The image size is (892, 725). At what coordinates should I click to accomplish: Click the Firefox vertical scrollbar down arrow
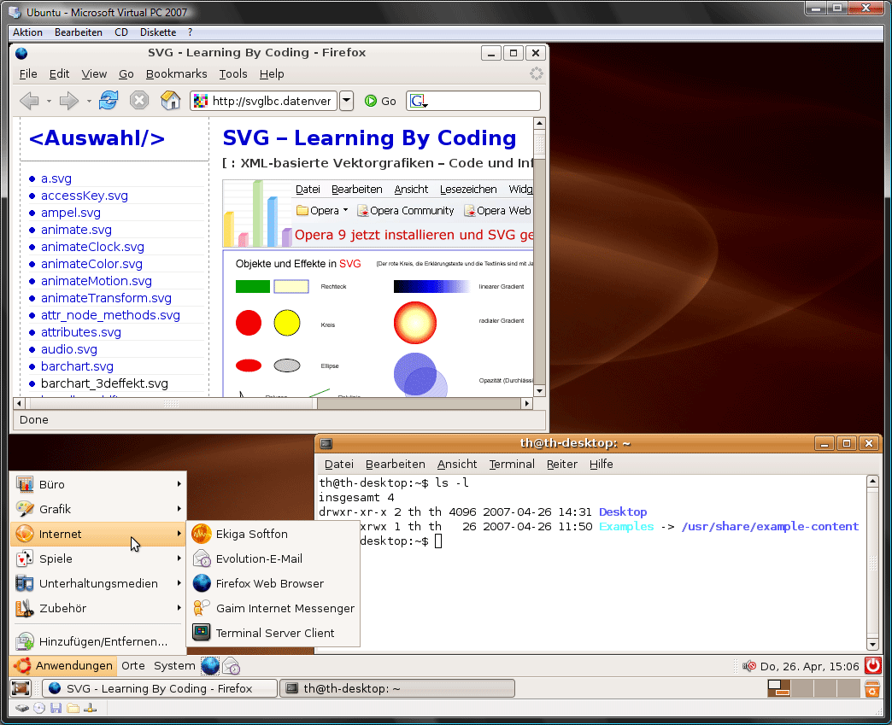pos(539,390)
